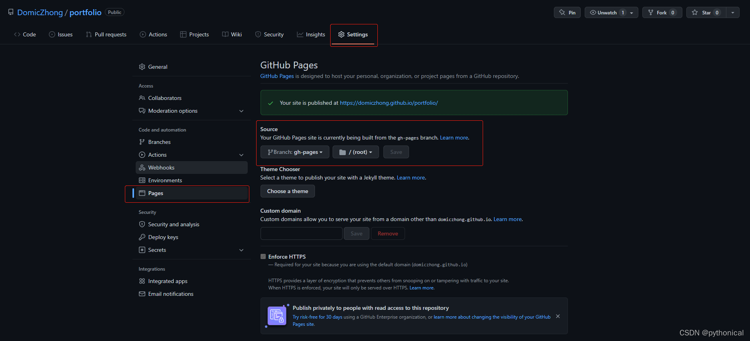Open the Security repository tab
Viewport: 750px width, 341px height.
coord(269,34)
